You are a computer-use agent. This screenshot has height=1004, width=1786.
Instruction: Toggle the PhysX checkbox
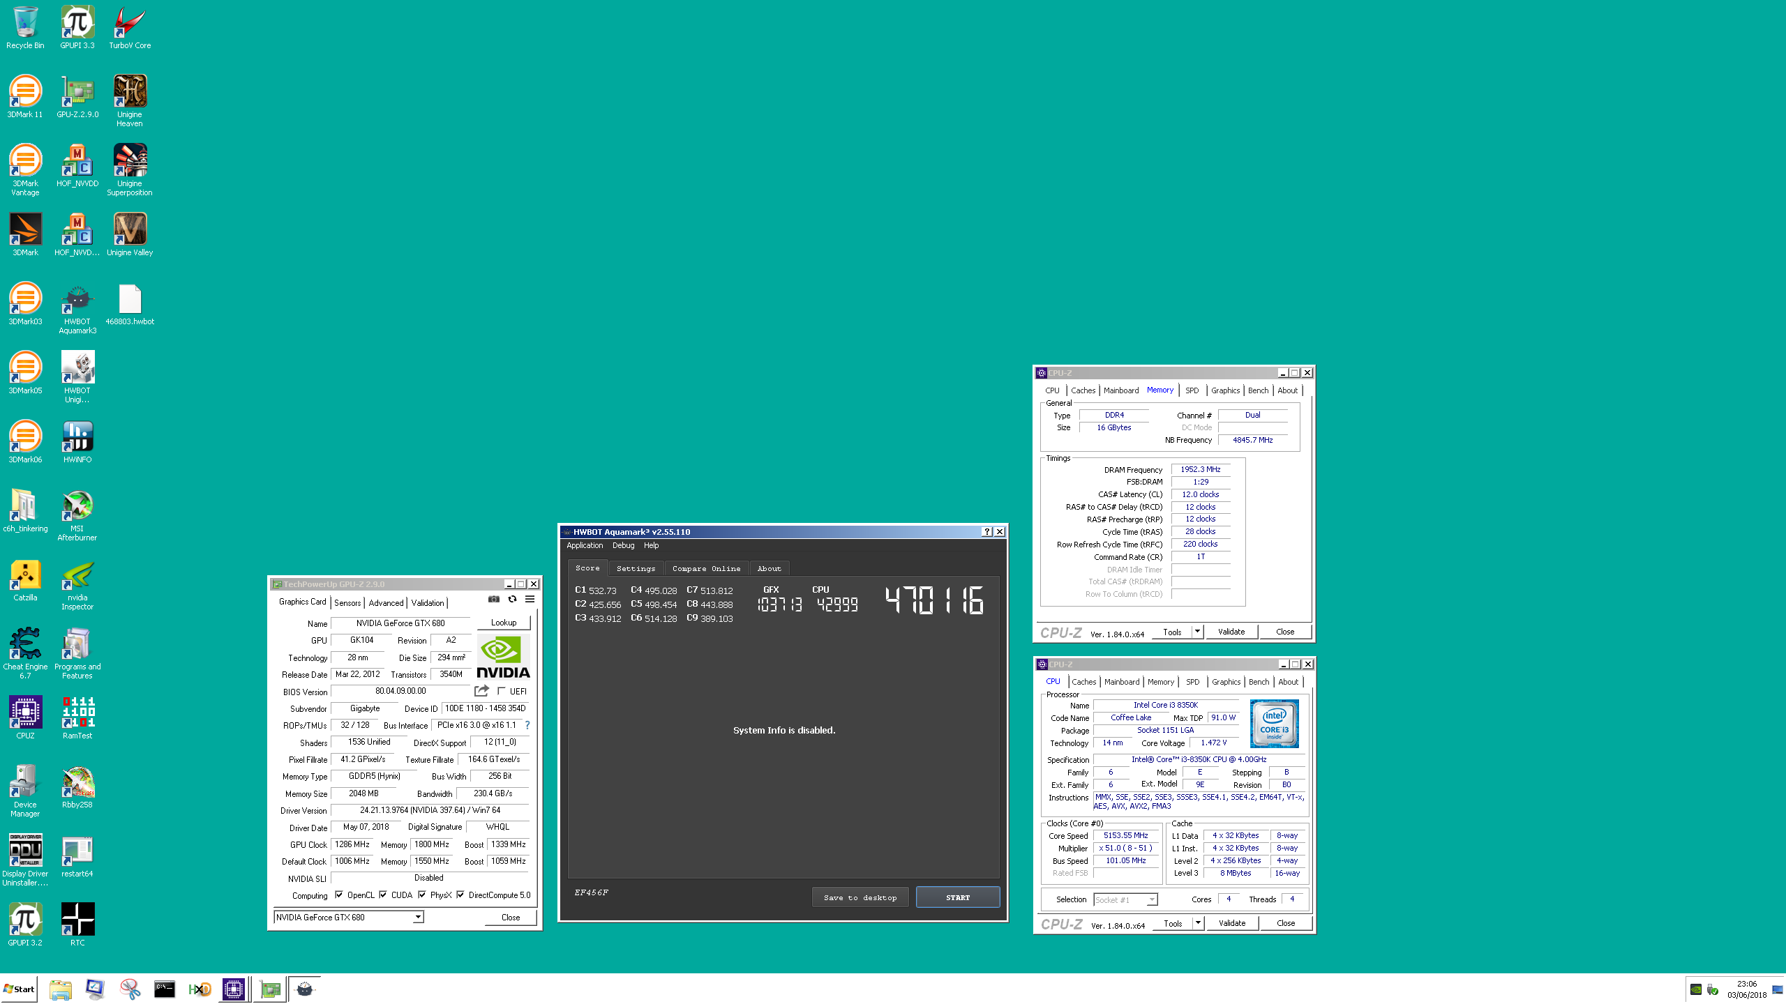tap(422, 895)
